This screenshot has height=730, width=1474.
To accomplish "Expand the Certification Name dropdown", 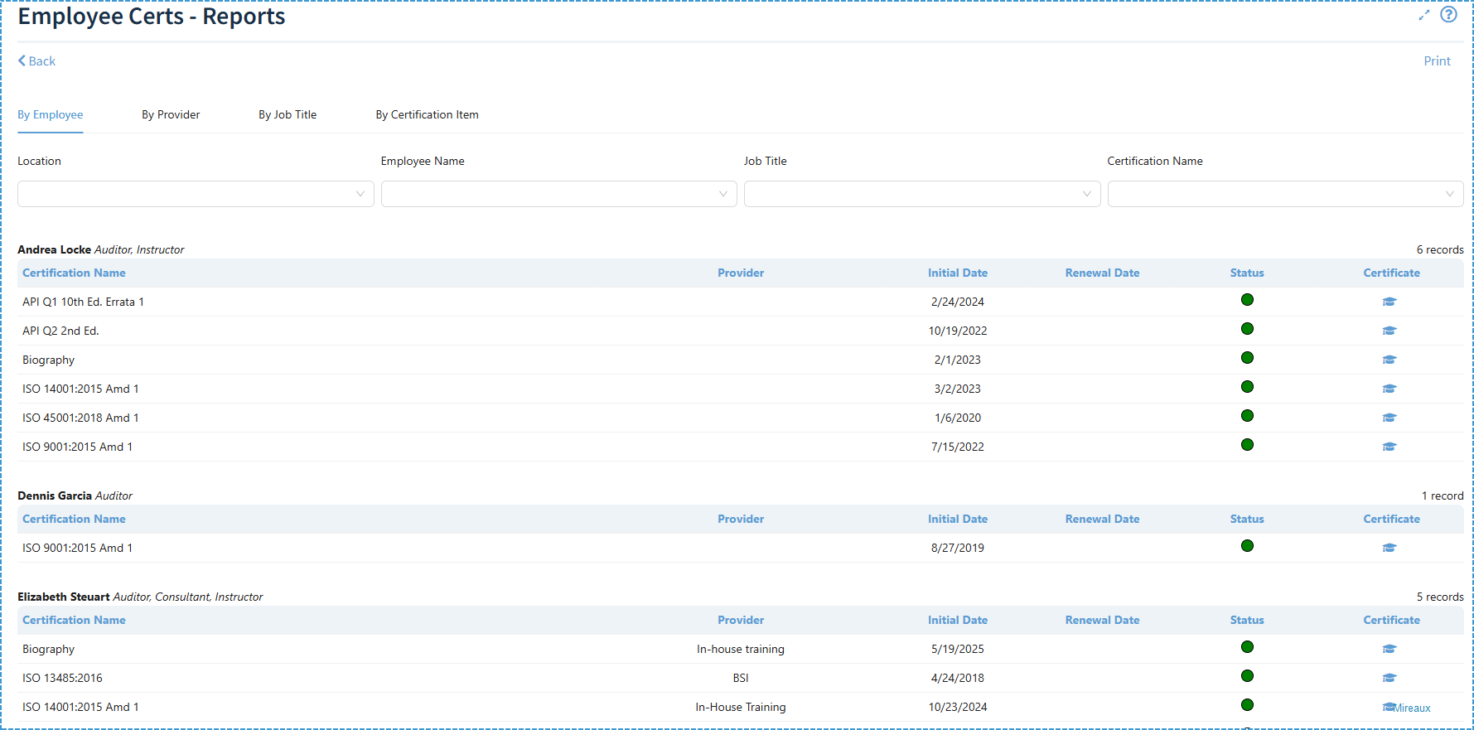I will [x=1284, y=194].
